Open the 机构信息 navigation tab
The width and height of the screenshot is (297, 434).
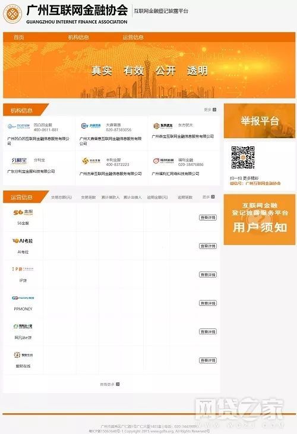(x=78, y=37)
